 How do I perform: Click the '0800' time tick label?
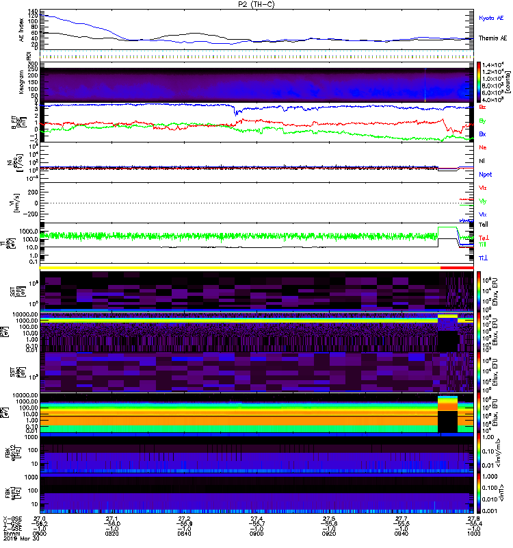pos(40,534)
